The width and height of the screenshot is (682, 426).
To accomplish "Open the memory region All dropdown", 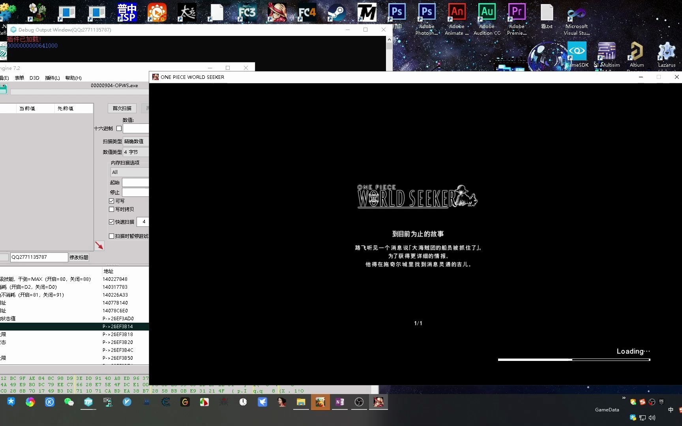I will [129, 172].
